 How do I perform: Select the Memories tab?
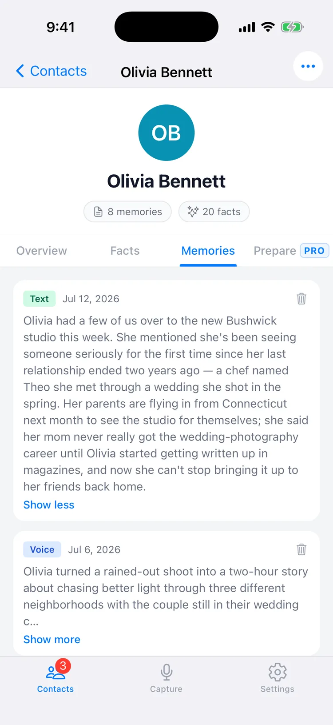point(208,251)
